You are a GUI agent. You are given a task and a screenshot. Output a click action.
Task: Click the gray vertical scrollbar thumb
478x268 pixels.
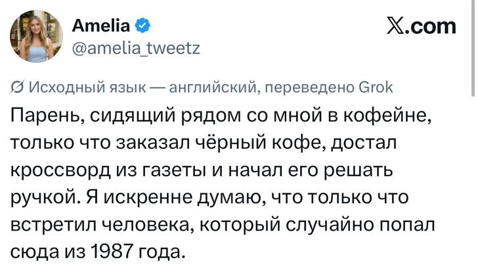(x=473, y=48)
